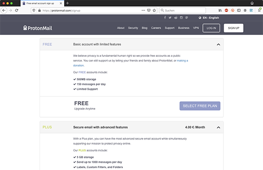
Task: Collapse the PLUS plan section
Action: point(219,128)
